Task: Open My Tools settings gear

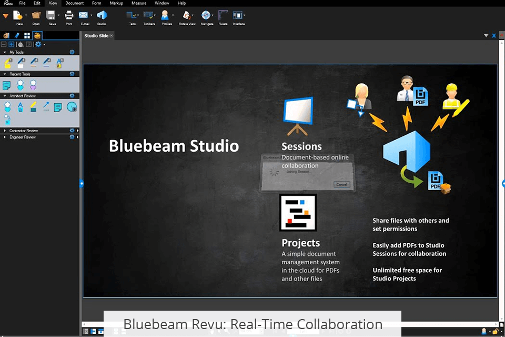Action: pos(72,52)
